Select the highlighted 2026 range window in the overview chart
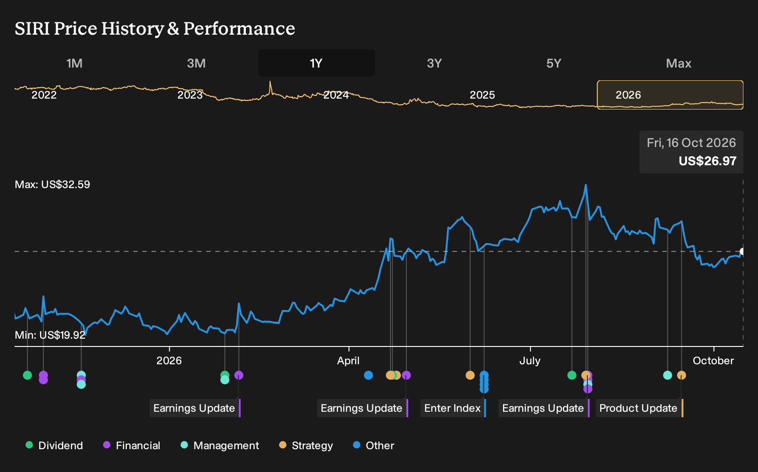The width and height of the screenshot is (758, 472). tap(670, 95)
